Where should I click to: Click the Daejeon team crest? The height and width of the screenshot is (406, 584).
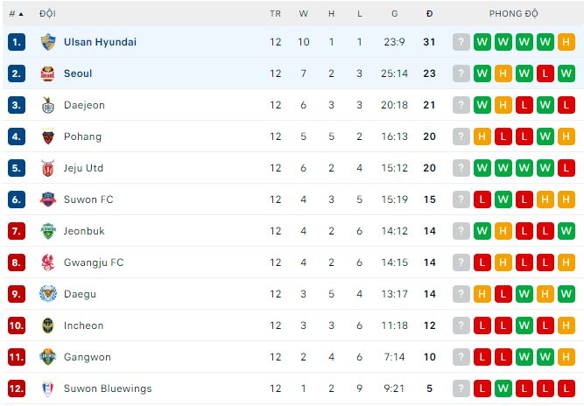coord(47,105)
